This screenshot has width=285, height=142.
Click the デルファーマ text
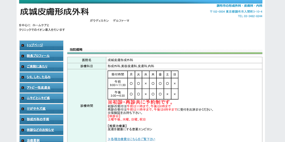[x=121, y=21]
